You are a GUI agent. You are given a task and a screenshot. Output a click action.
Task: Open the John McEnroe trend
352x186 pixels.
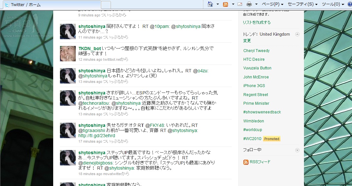[256, 77]
